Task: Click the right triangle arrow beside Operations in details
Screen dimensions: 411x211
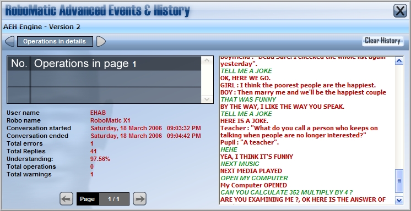Action: coord(101,41)
